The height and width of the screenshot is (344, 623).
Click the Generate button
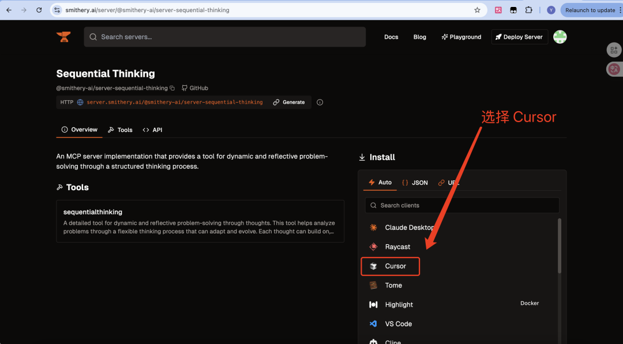(289, 103)
